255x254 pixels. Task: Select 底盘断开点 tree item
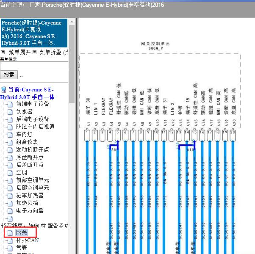(x=30, y=157)
